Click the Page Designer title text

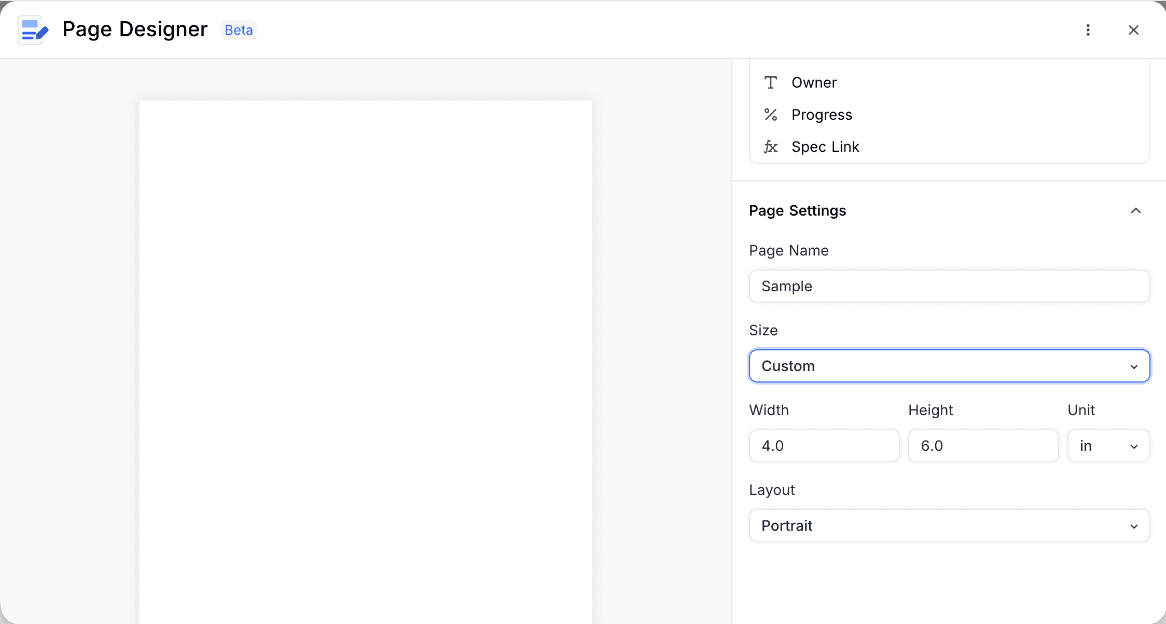tap(135, 30)
